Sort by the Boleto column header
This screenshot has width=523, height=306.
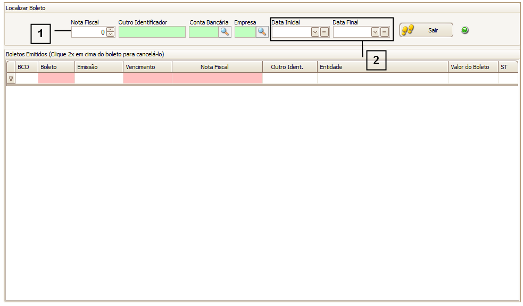pyautogui.click(x=56, y=67)
